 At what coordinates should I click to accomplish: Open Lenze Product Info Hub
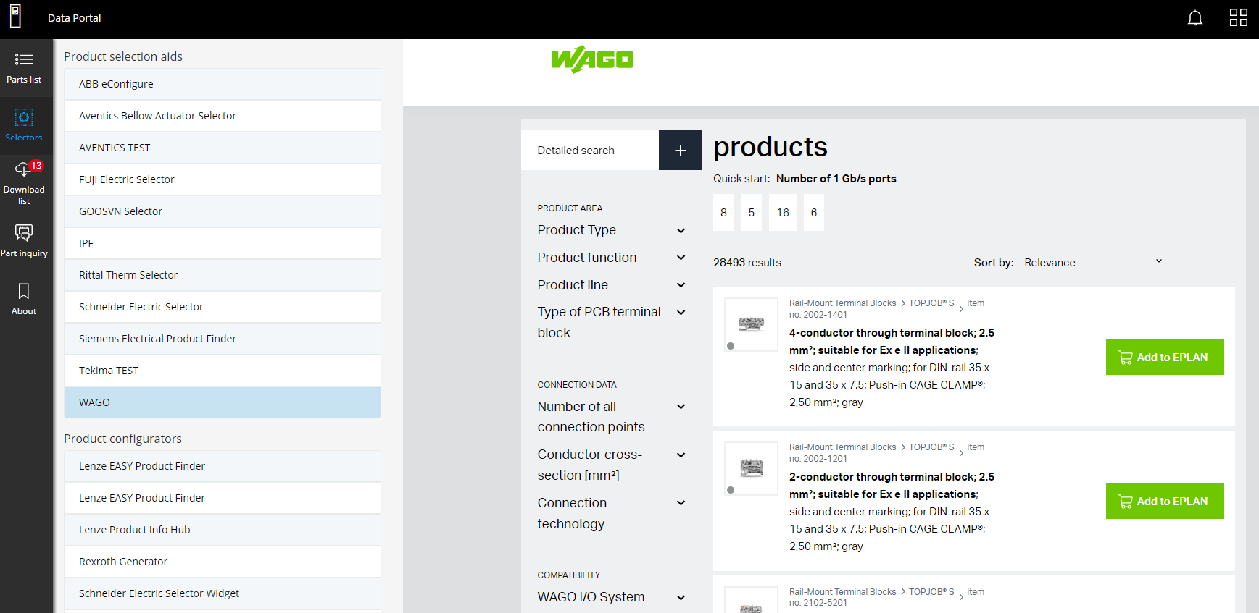[x=223, y=530]
